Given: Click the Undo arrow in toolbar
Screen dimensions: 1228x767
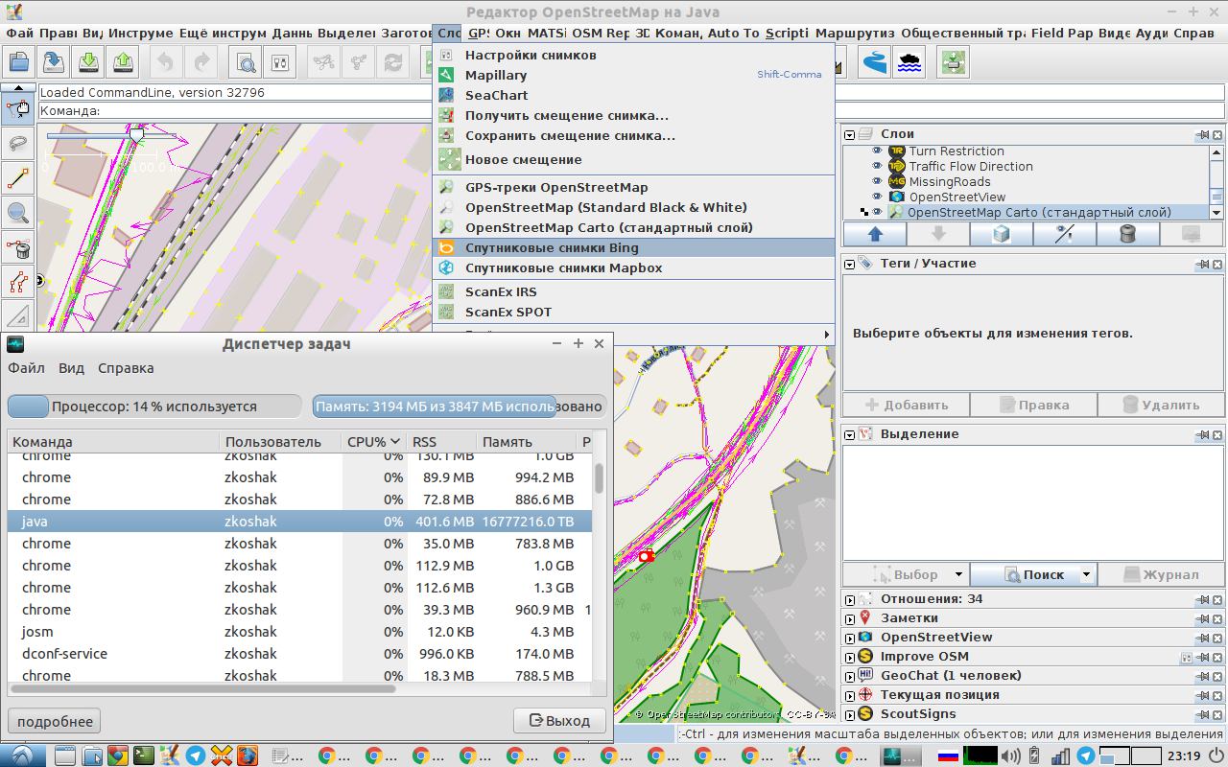Looking at the screenshot, I should coord(165,63).
